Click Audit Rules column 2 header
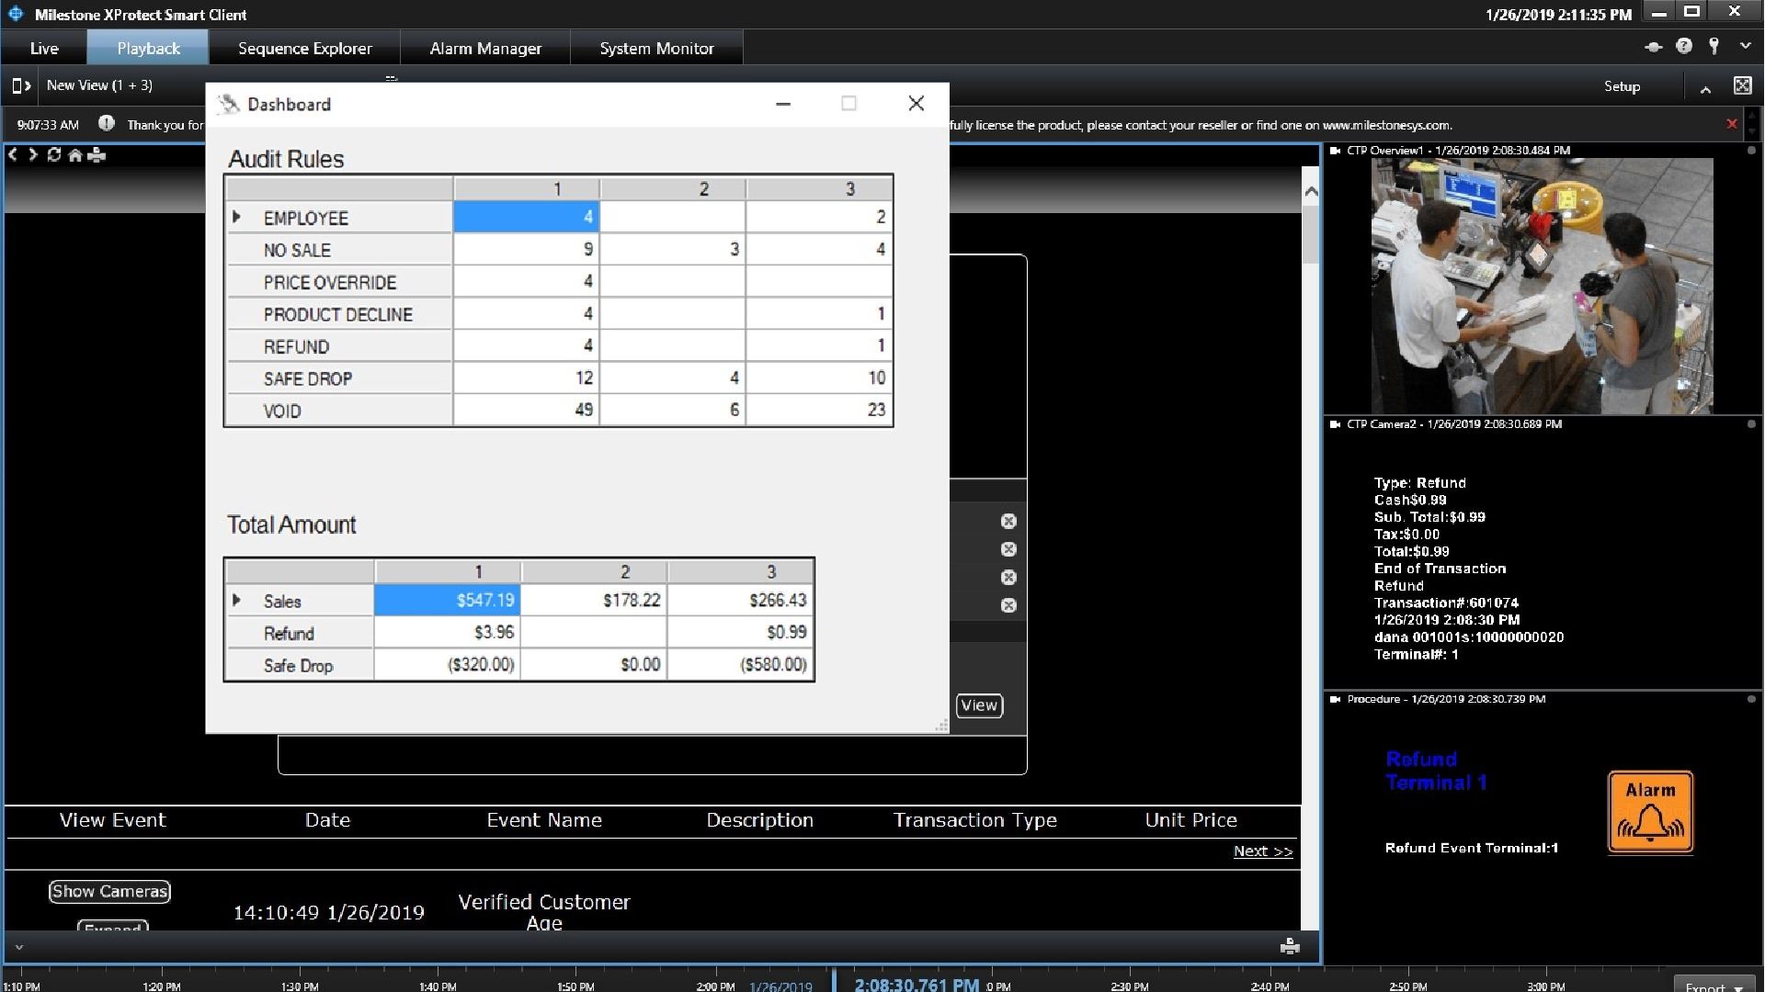Screen dimensions: 1765x992 (x=673, y=188)
